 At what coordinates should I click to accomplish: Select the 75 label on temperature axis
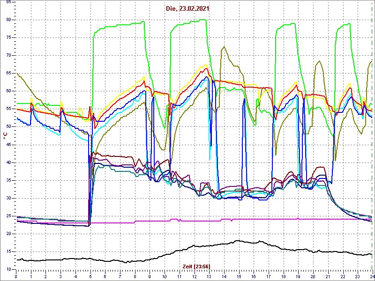coord(8,38)
